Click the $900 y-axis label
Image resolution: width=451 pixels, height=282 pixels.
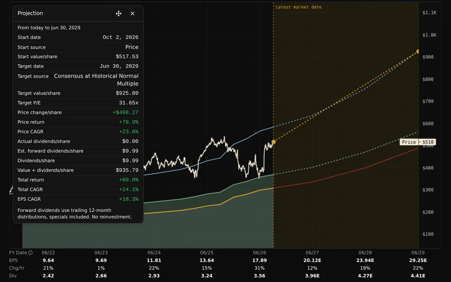point(428,57)
